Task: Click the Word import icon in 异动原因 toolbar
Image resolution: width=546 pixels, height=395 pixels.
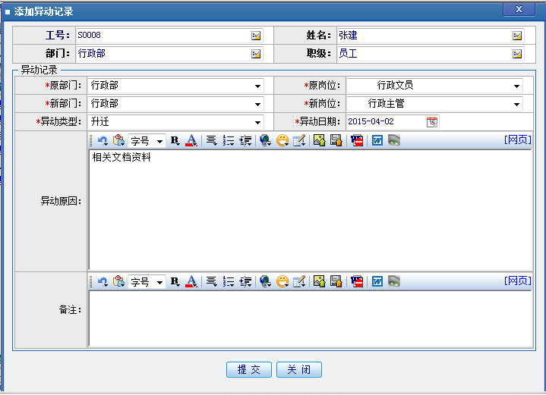Action: [377, 140]
